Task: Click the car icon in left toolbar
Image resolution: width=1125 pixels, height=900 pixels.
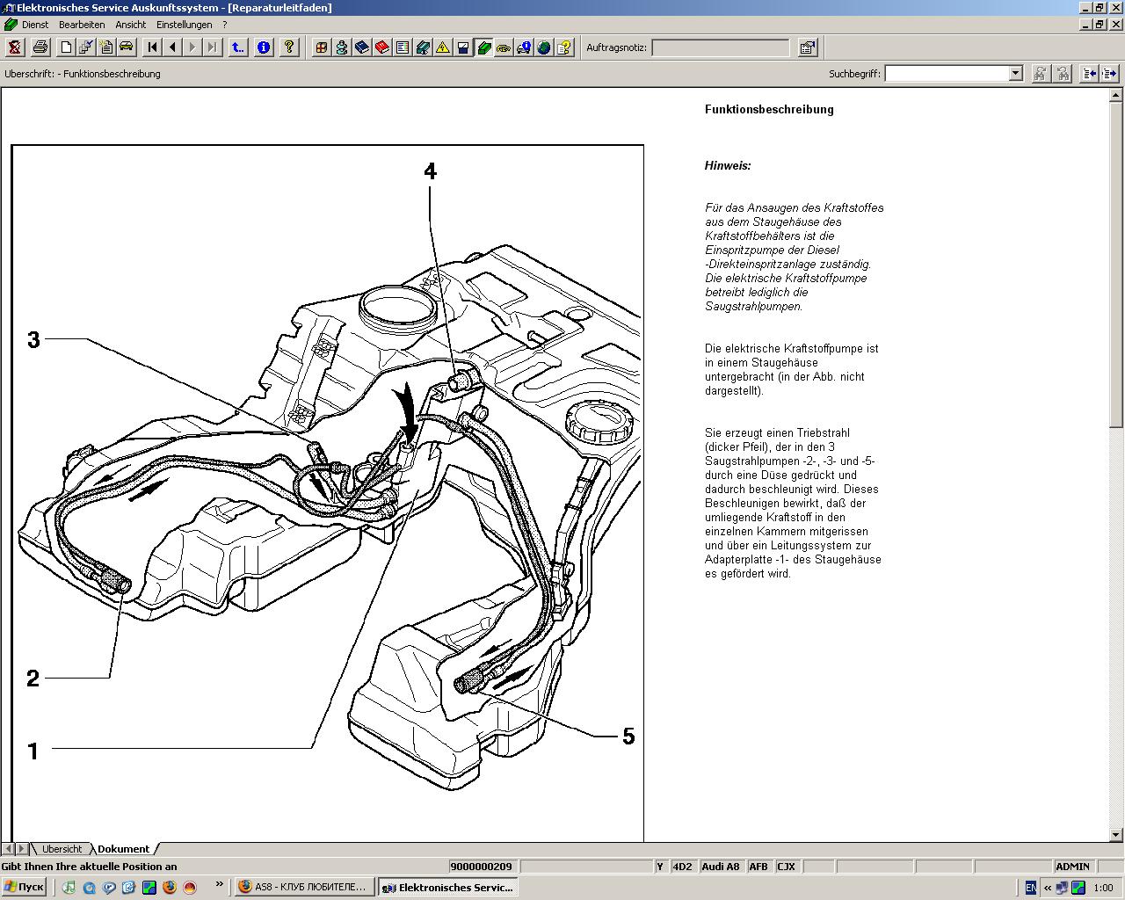Action: pyautogui.click(x=127, y=47)
